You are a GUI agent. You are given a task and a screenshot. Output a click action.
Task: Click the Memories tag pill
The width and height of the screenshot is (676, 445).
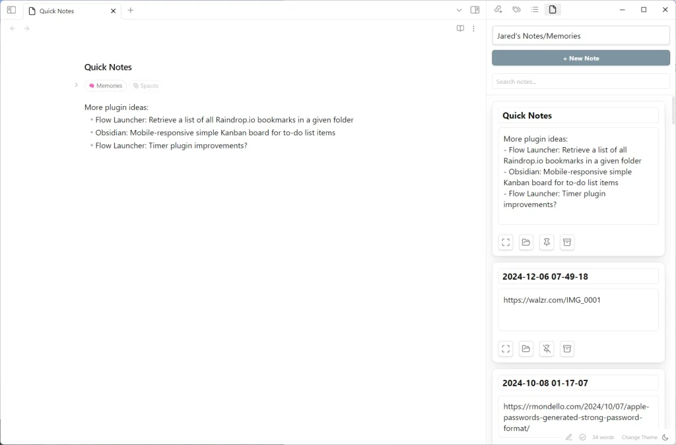(x=106, y=86)
